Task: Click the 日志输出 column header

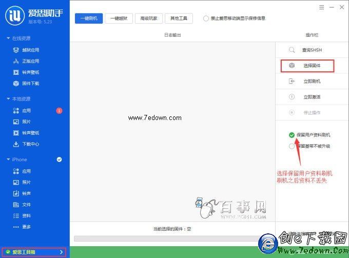Action: pos(172,35)
